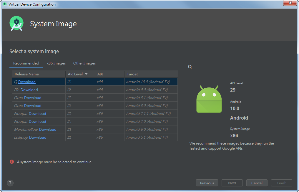Screen dimensions: 299x192
Task: Download the Marshmallow system image
Action: [48, 129]
